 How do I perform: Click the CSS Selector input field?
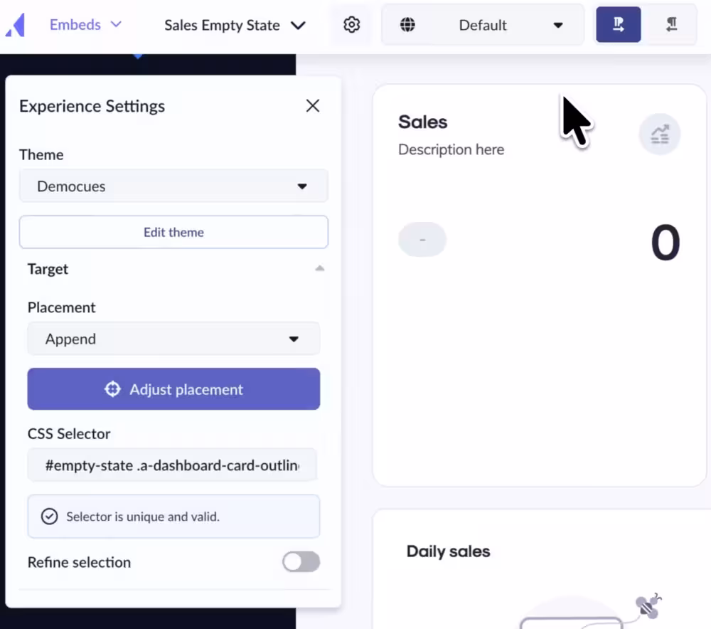(x=172, y=465)
